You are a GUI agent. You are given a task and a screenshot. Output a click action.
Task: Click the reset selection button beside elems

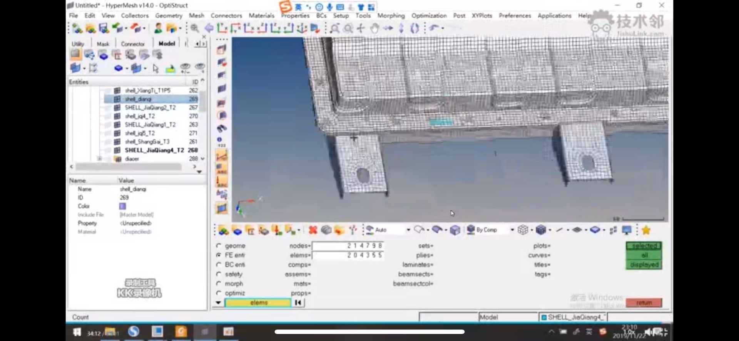tap(298, 303)
